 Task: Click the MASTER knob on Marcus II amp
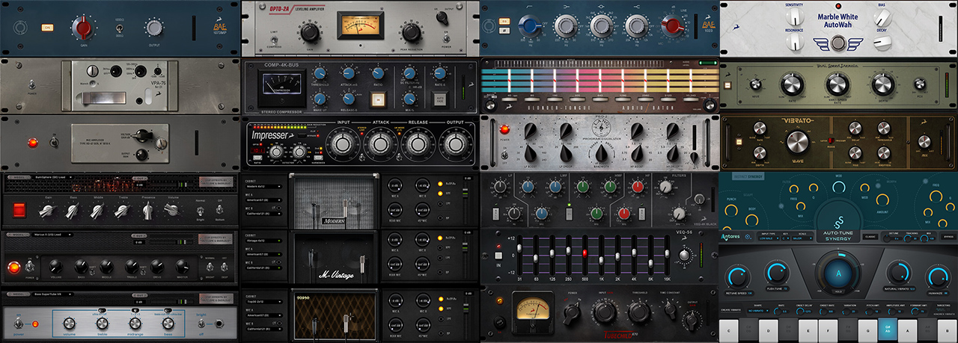182,267
